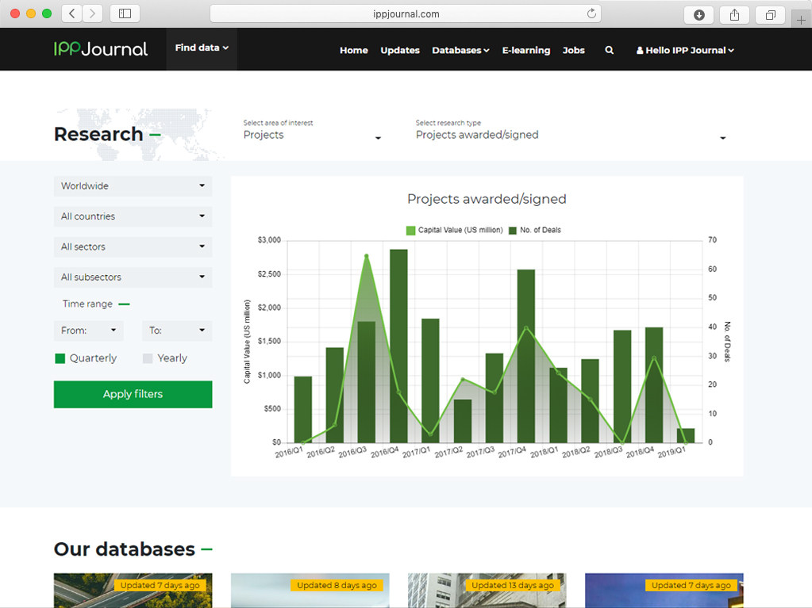Click the Safari share icon
The image size is (812, 608).
click(x=734, y=14)
